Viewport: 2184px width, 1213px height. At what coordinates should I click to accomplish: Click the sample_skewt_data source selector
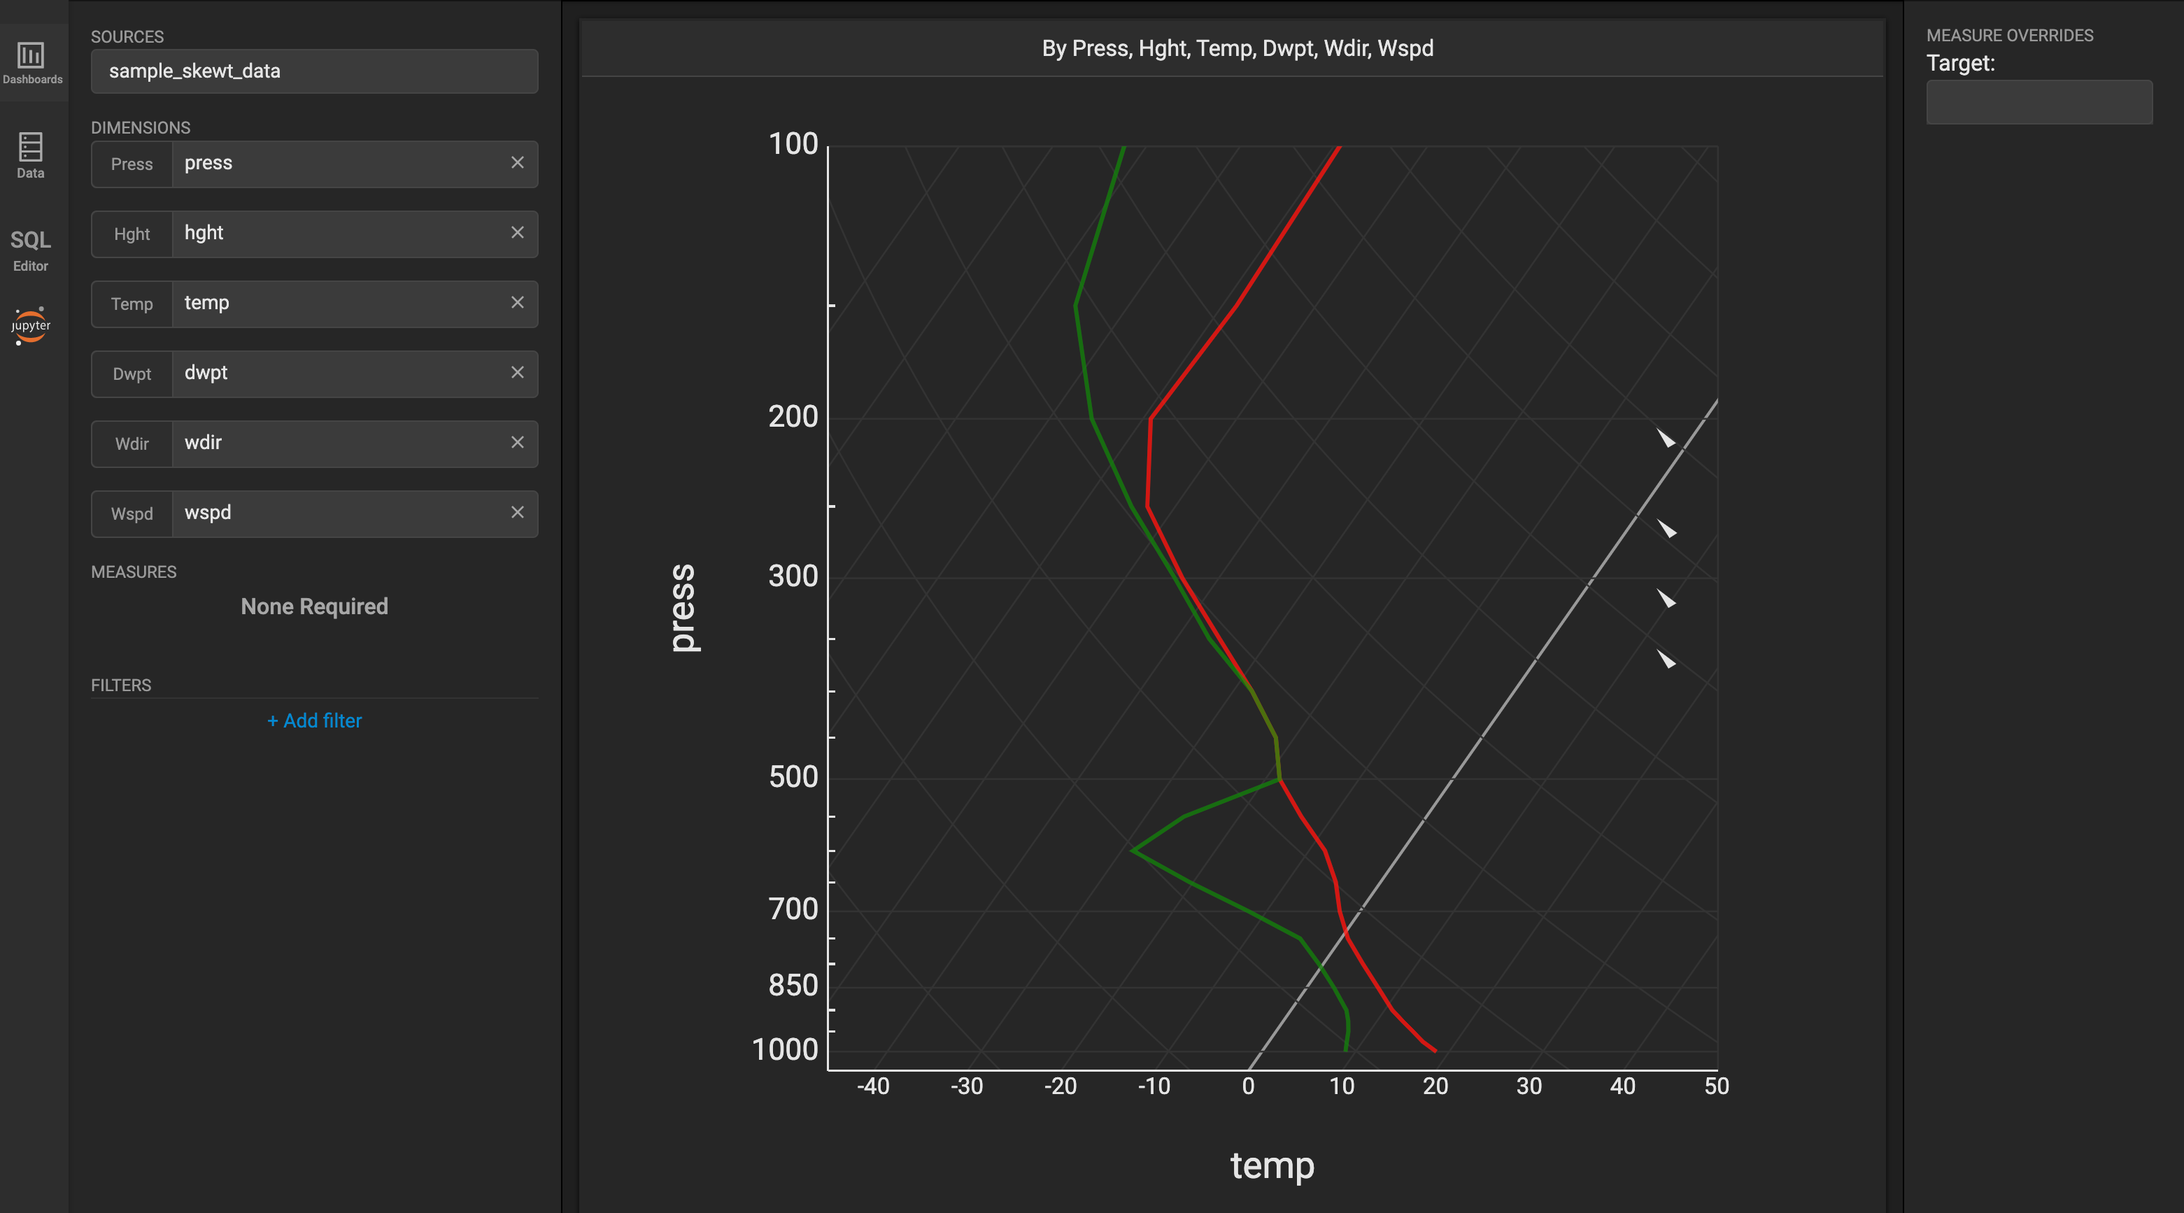313,71
